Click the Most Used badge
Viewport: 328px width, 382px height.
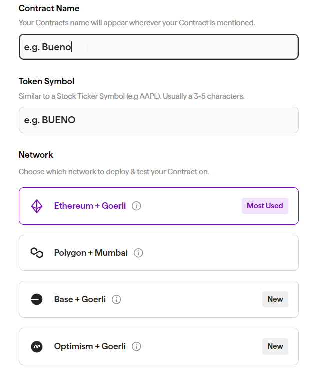[265, 206]
